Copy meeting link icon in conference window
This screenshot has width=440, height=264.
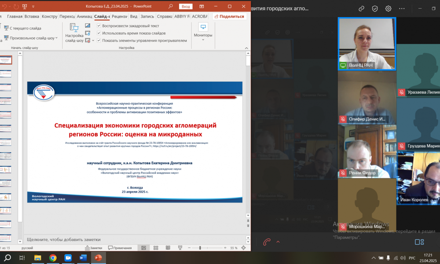click(x=361, y=9)
